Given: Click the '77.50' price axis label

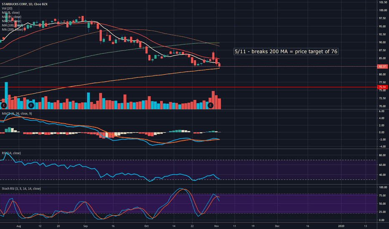Looking at the screenshot, I should pos(383,82).
